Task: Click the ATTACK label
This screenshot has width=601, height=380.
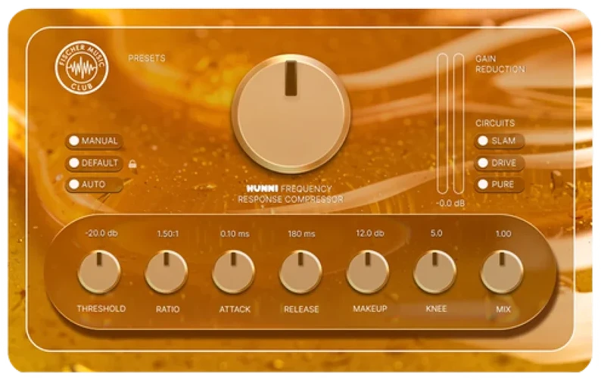Action: click(235, 309)
